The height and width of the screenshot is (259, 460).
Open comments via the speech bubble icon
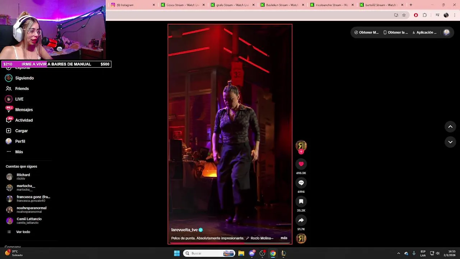point(301,183)
